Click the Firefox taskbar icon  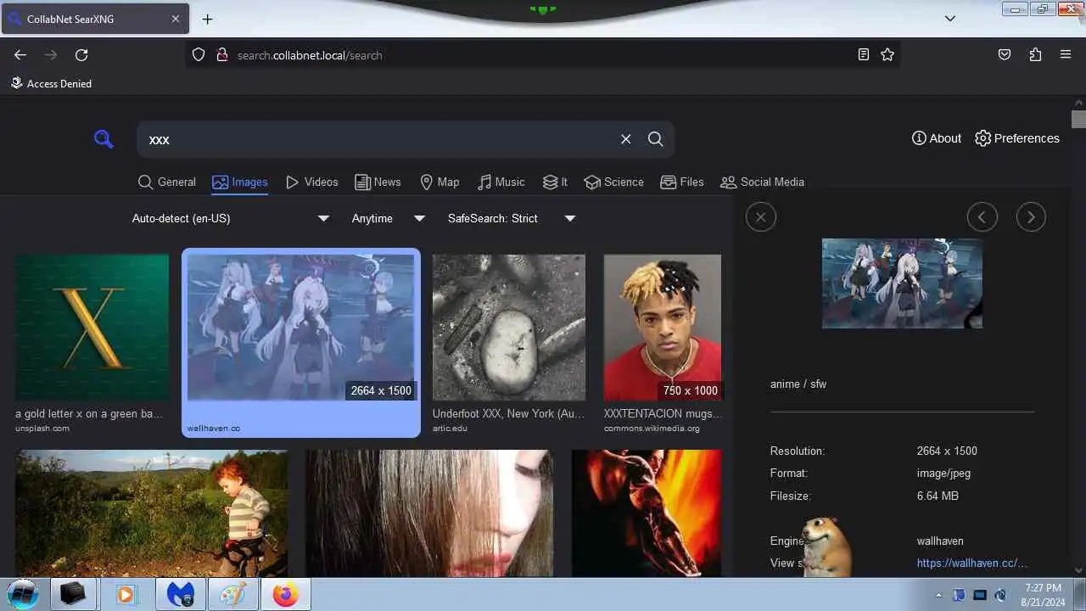point(285,594)
